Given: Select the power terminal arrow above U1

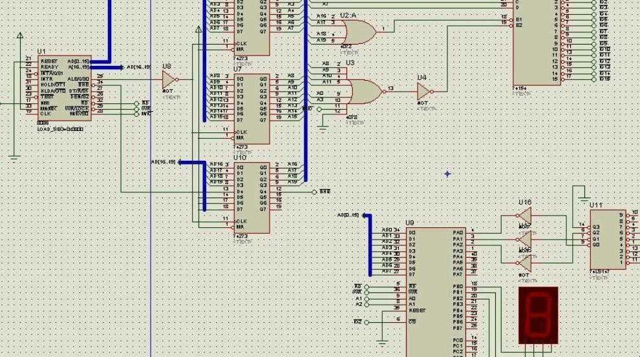Looking at the screenshot, I should (20, 36).
